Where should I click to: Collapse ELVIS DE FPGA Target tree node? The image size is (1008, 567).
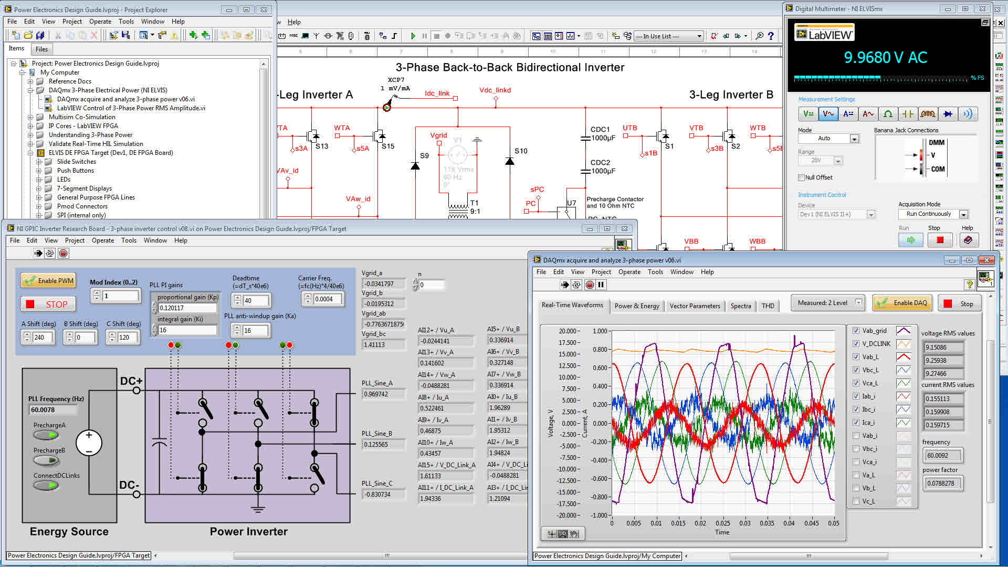pyautogui.click(x=30, y=153)
